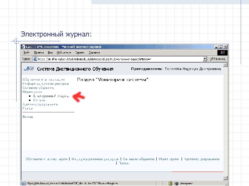This screenshot has height=186, width=249.
Task: Open the Файл menu
Action: click(x=26, y=52)
